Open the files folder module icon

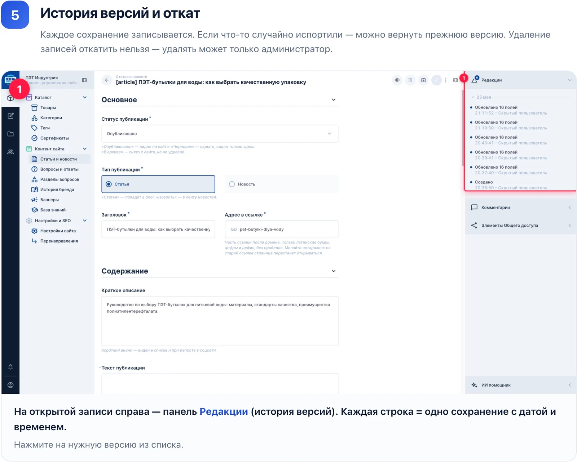click(10, 134)
